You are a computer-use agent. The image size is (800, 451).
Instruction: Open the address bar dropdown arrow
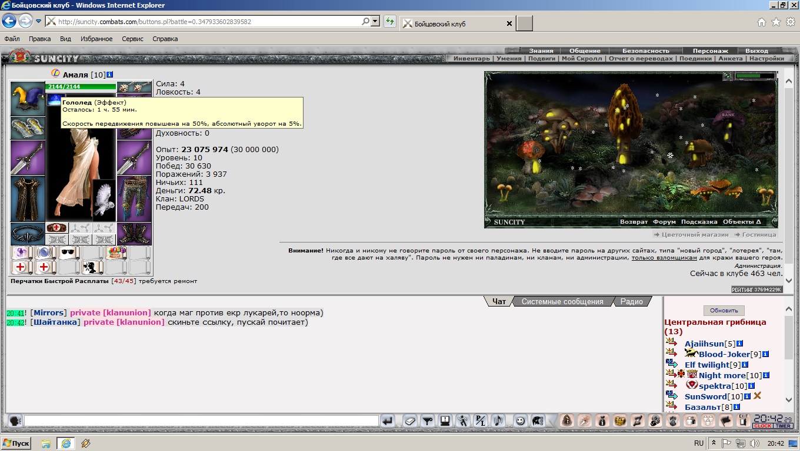point(375,22)
